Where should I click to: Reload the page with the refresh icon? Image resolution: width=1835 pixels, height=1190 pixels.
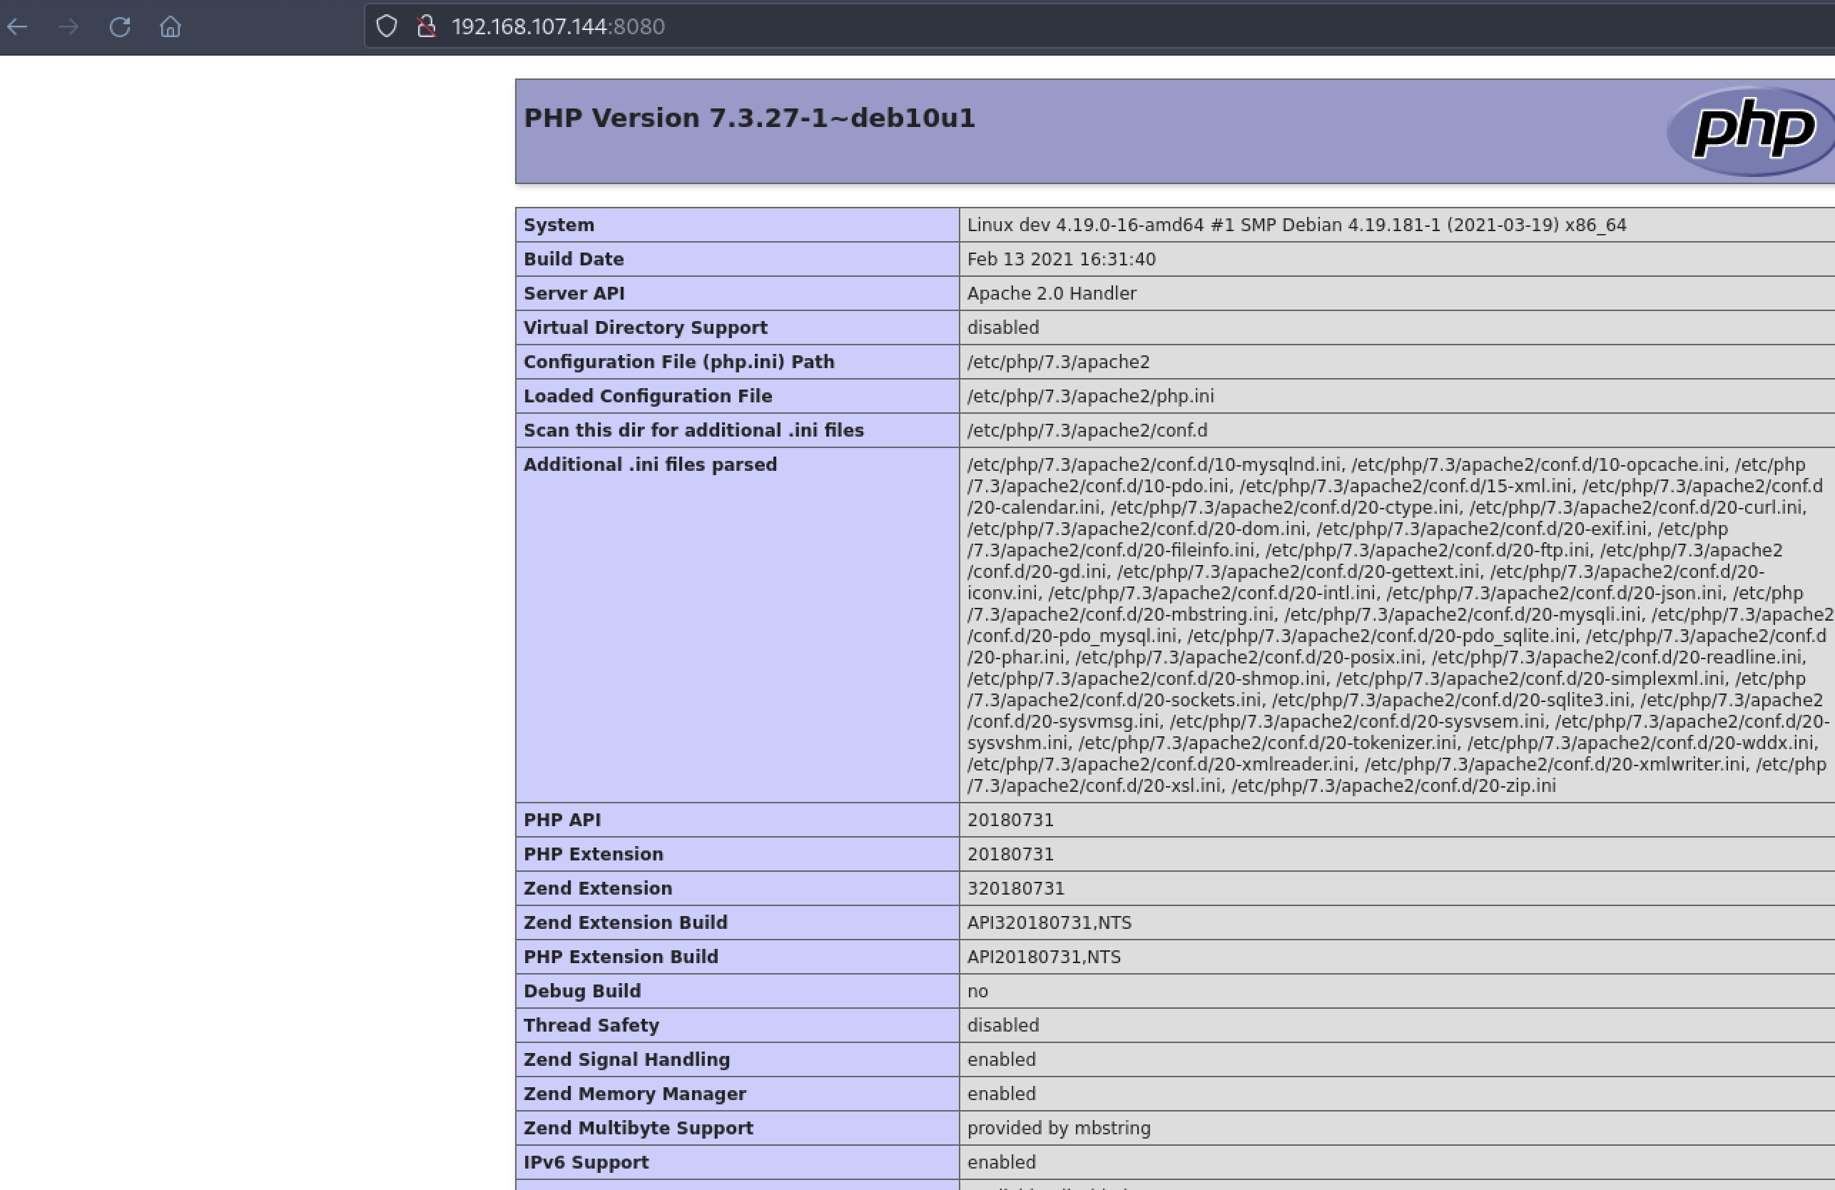click(x=120, y=27)
